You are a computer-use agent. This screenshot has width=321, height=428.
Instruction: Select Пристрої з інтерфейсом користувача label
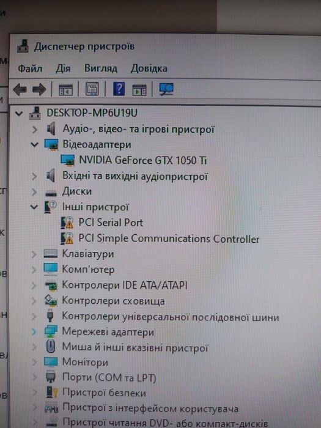[x=150, y=408]
